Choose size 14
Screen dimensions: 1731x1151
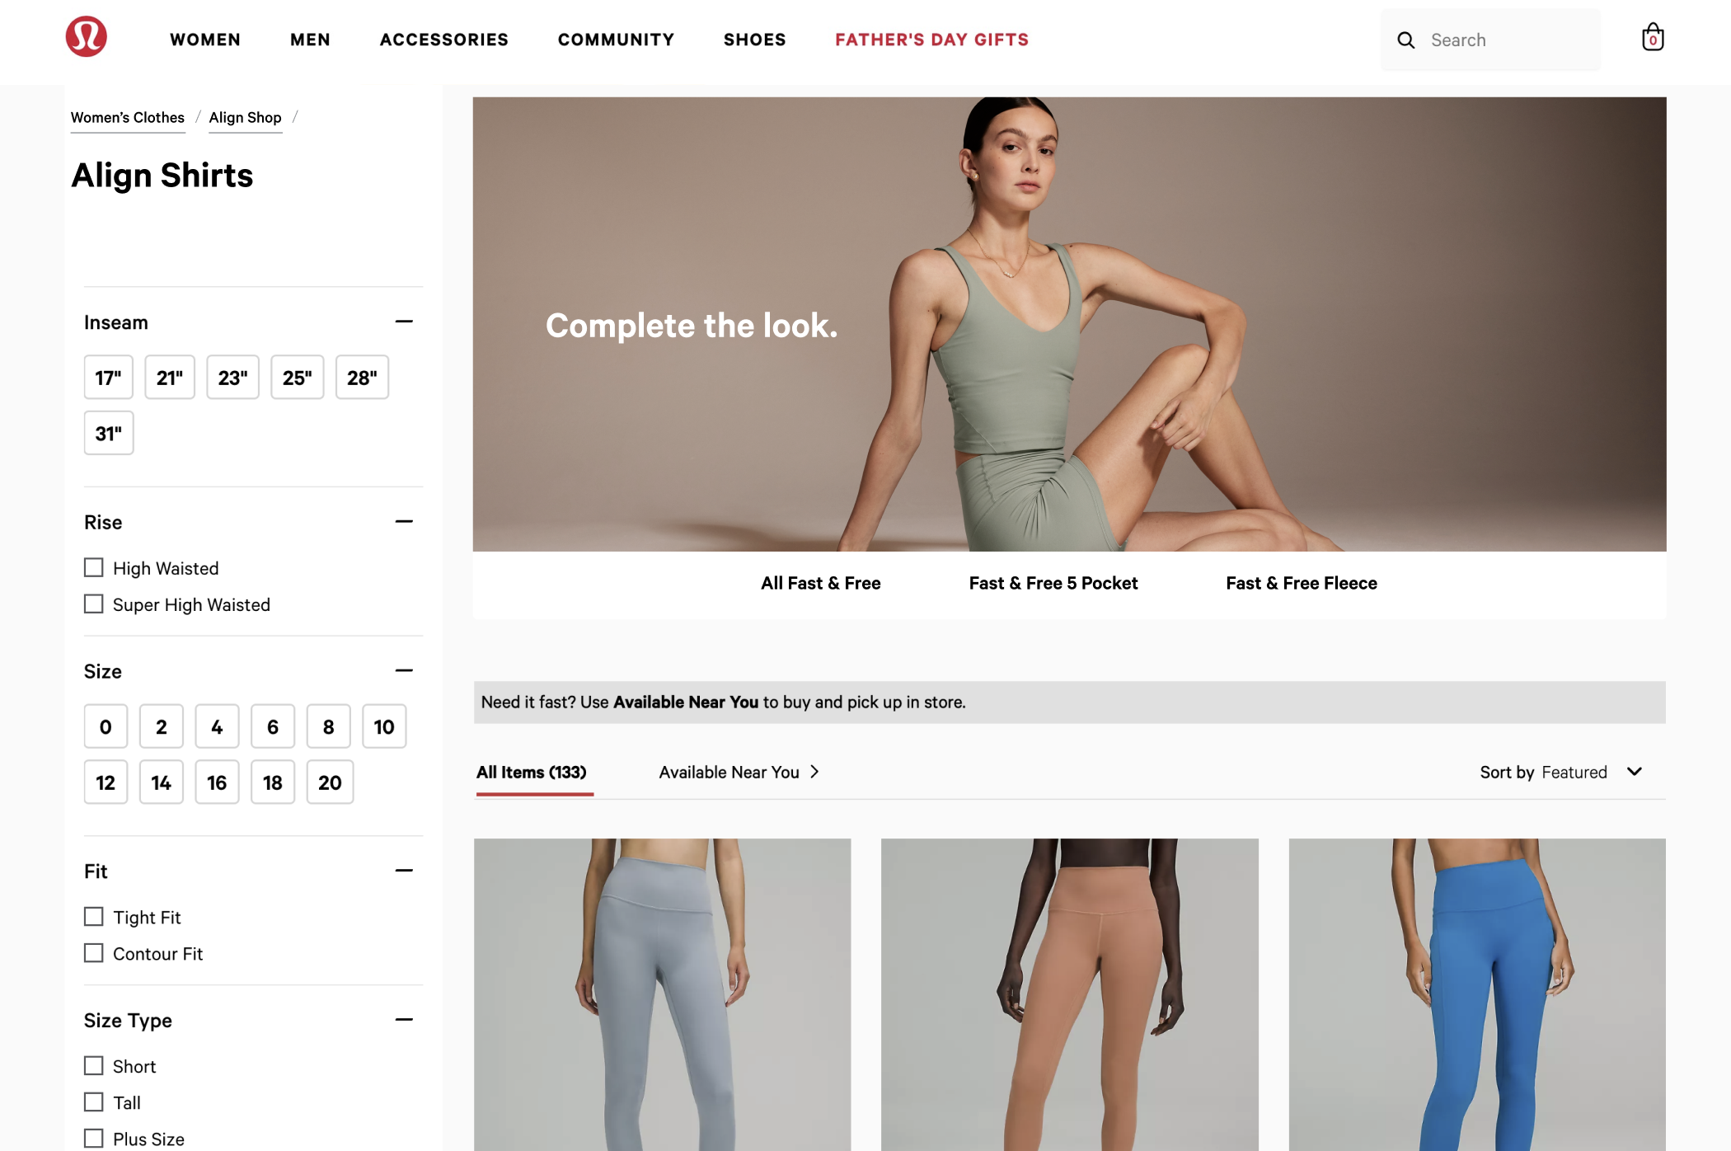(x=162, y=782)
